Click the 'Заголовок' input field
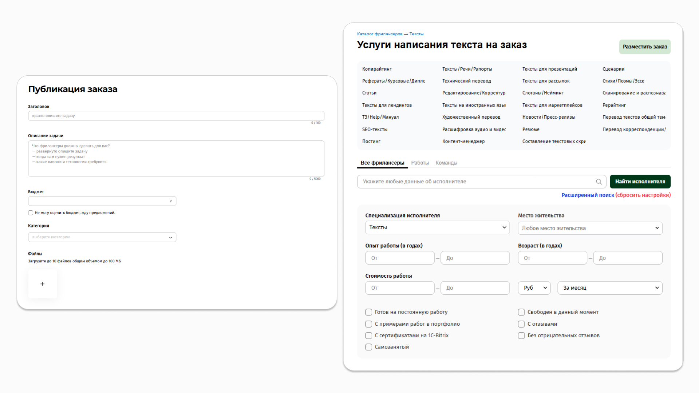The width and height of the screenshot is (699, 393). coord(176,116)
